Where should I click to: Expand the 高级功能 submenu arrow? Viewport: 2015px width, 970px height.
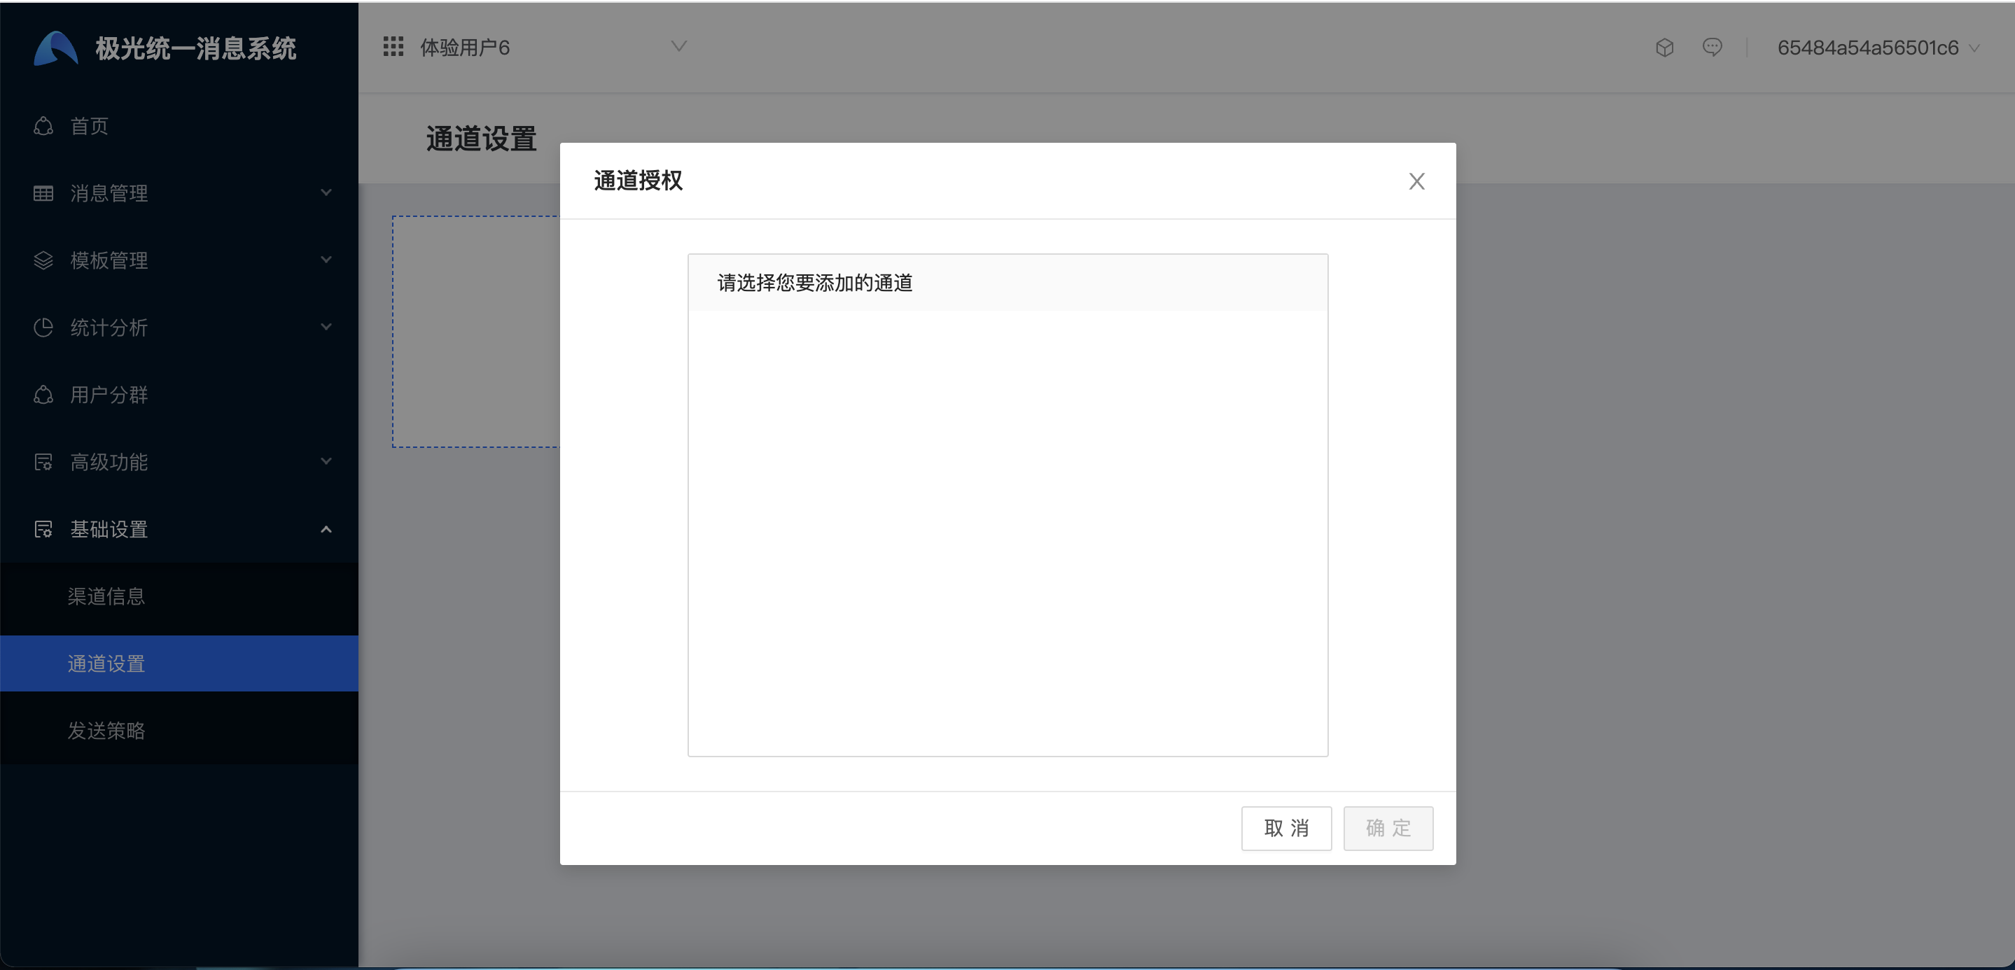point(326,462)
